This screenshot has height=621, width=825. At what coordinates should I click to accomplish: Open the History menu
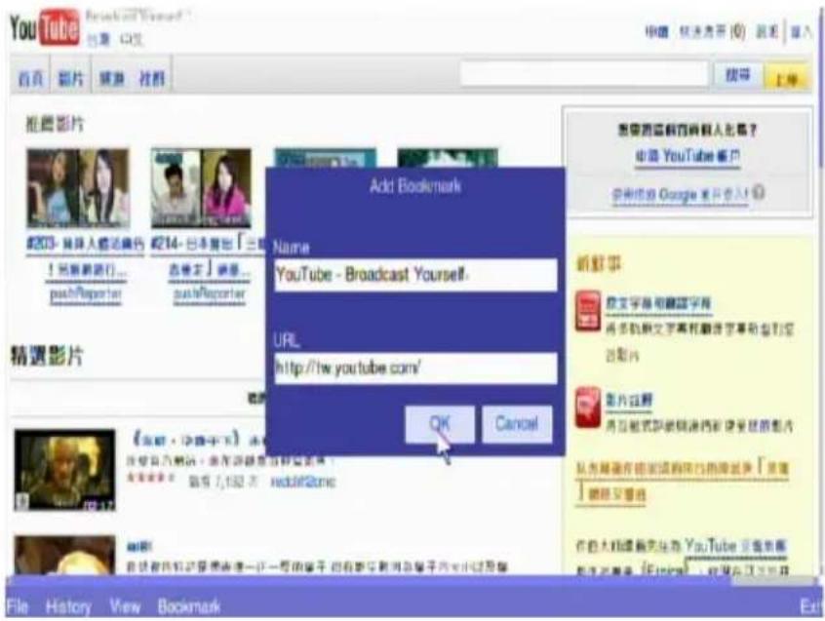pyautogui.click(x=68, y=606)
